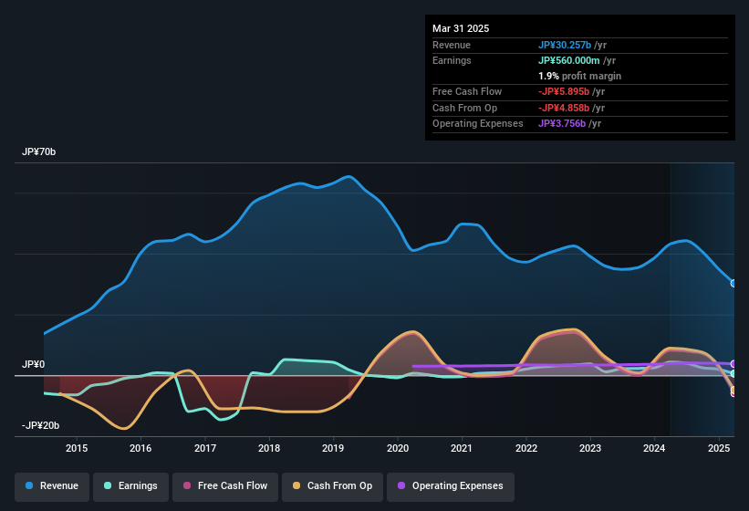Click the 2019 x-axis label
The height and width of the screenshot is (511, 749).
(333, 448)
